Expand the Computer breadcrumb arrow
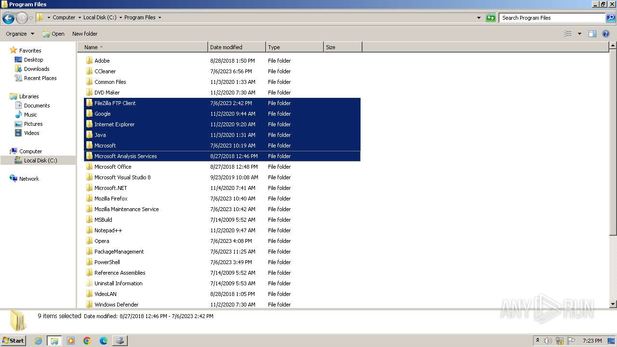Image resolution: width=617 pixels, height=347 pixels. [x=80, y=18]
